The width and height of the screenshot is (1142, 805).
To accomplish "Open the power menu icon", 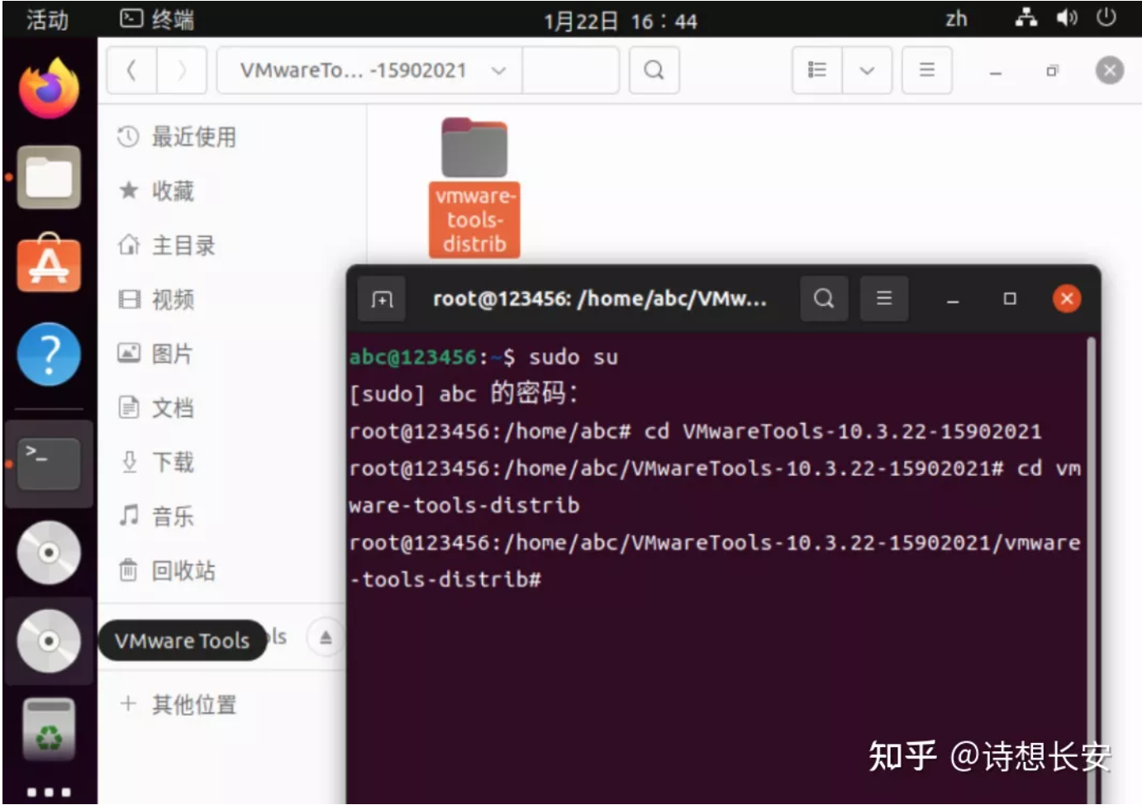I will point(1106,17).
